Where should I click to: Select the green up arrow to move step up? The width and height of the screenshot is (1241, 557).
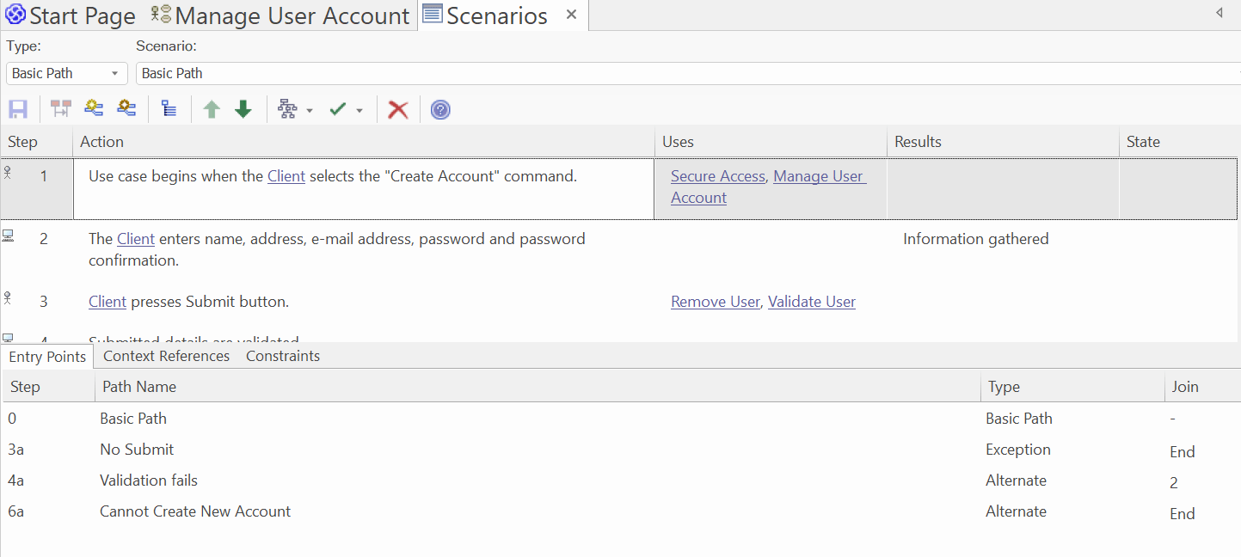(212, 108)
